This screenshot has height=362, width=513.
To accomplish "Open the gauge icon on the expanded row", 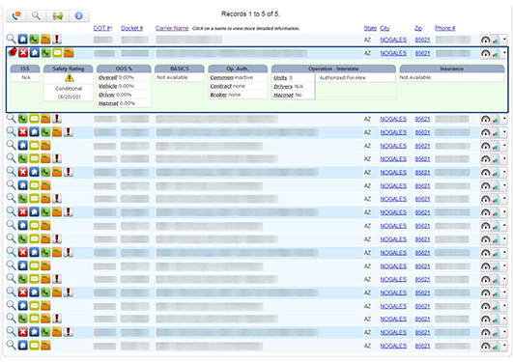I will pyautogui.click(x=486, y=53).
